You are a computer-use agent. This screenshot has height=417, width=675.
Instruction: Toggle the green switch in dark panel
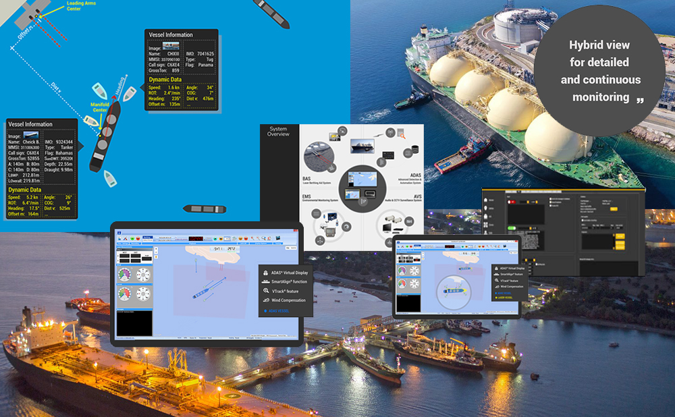(511, 228)
